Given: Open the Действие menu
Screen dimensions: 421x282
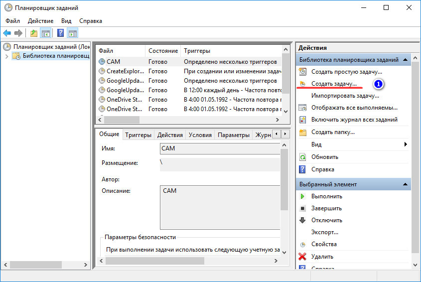Looking at the screenshot, I should (40, 21).
